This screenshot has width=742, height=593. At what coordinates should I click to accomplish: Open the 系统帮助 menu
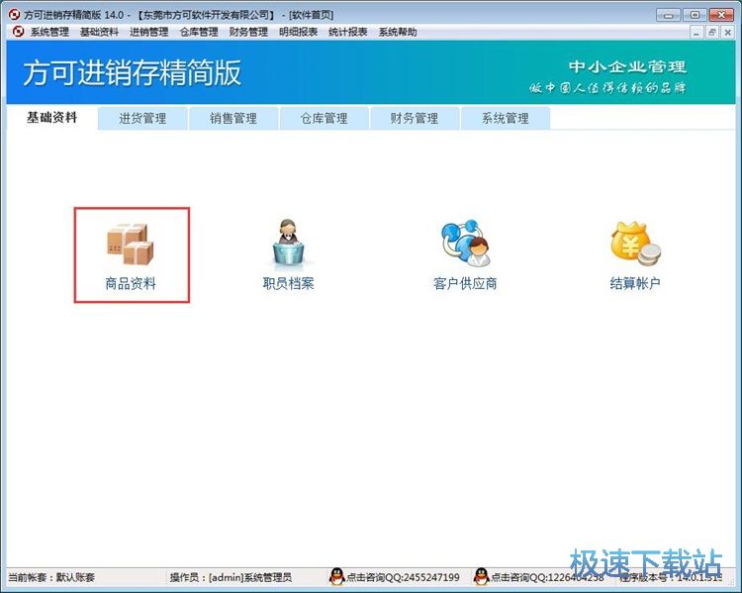click(398, 32)
